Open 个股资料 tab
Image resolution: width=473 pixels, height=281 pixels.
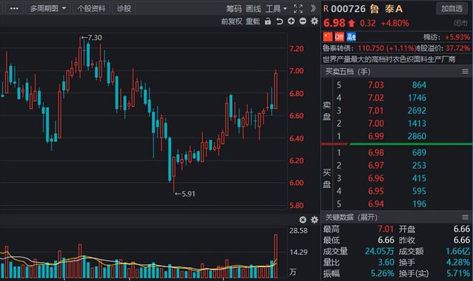(x=91, y=9)
